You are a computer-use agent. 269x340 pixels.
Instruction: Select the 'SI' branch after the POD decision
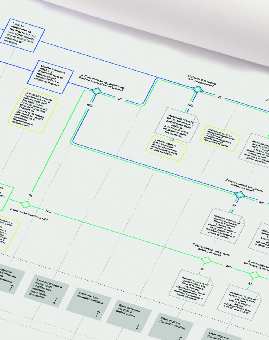(x=120, y=98)
